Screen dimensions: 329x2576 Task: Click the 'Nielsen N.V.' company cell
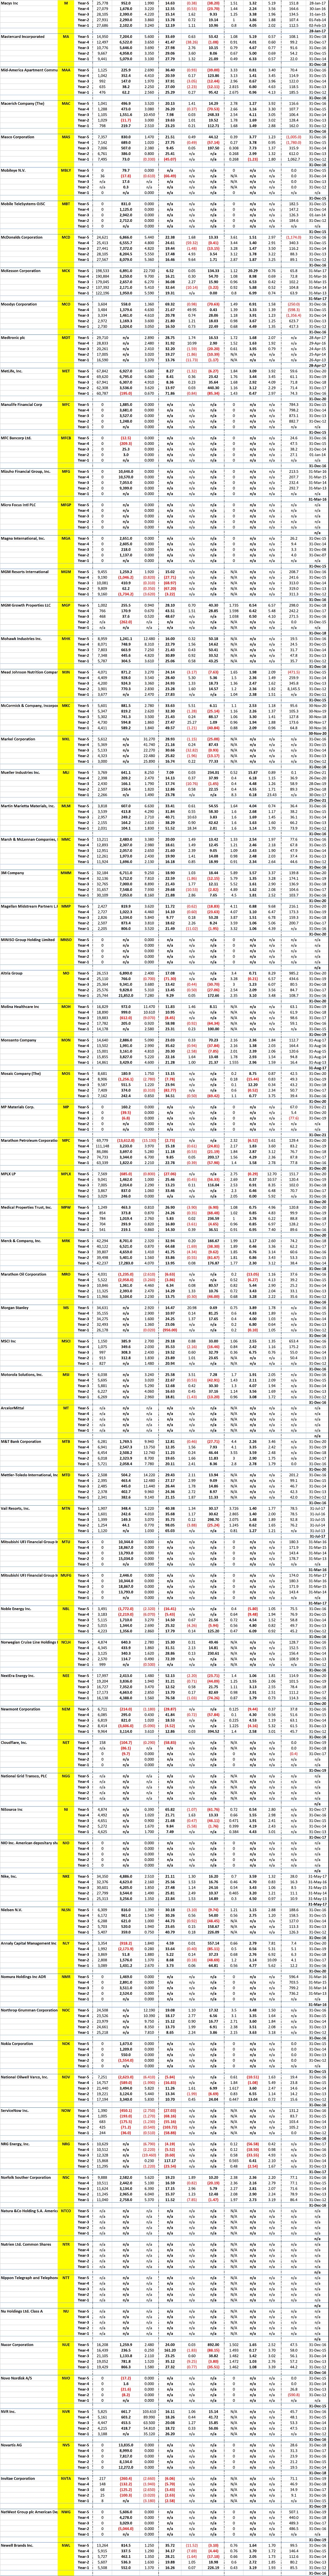[x=29, y=1910]
